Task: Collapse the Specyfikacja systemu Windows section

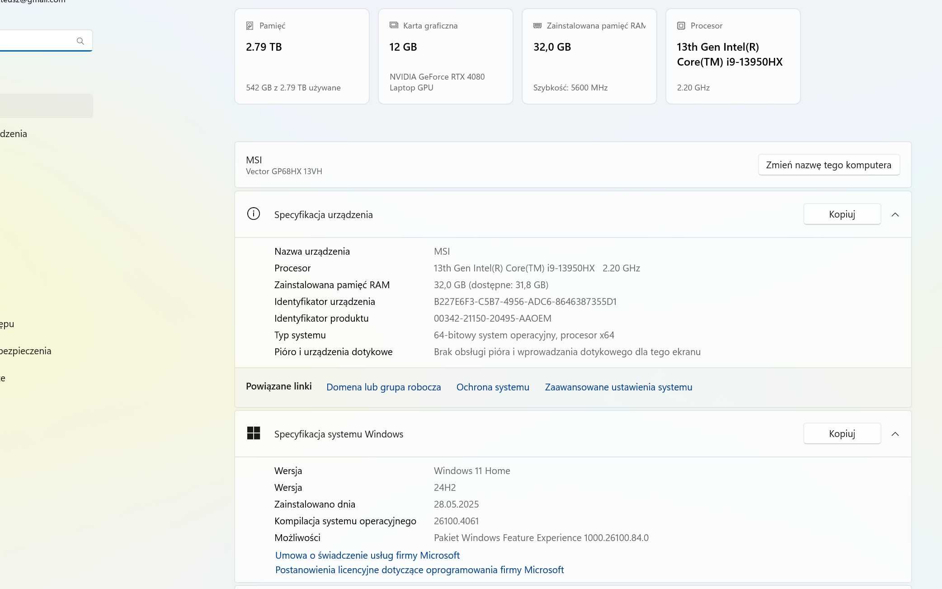Action: [895, 434]
